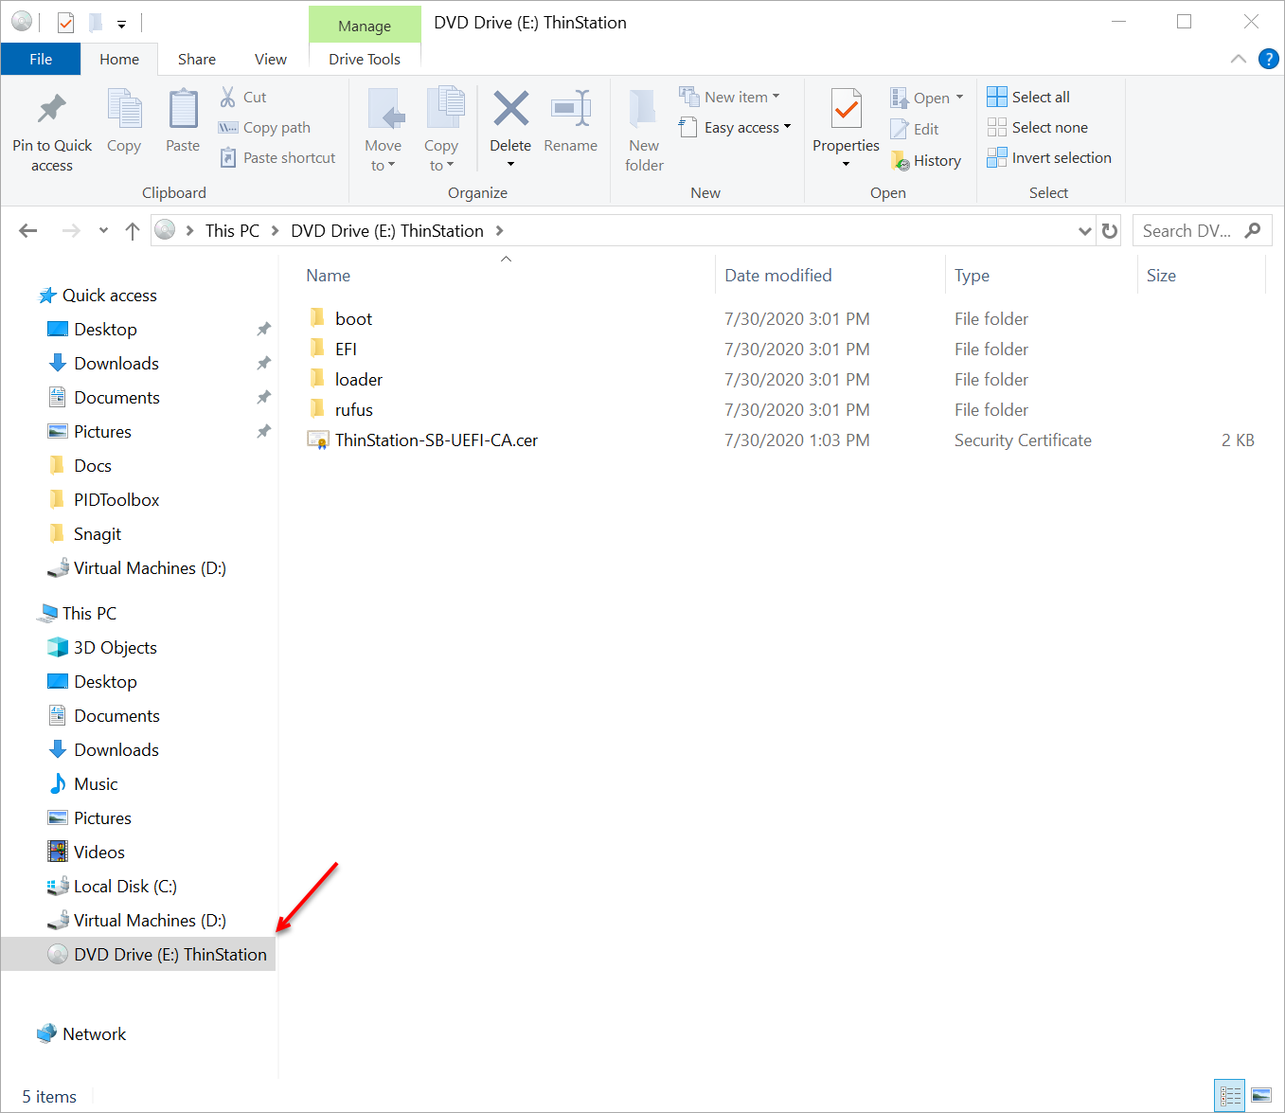Image resolution: width=1285 pixels, height=1113 pixels.
Task: Click Select none in ribbon
Action: click(x=1038, y=127)
